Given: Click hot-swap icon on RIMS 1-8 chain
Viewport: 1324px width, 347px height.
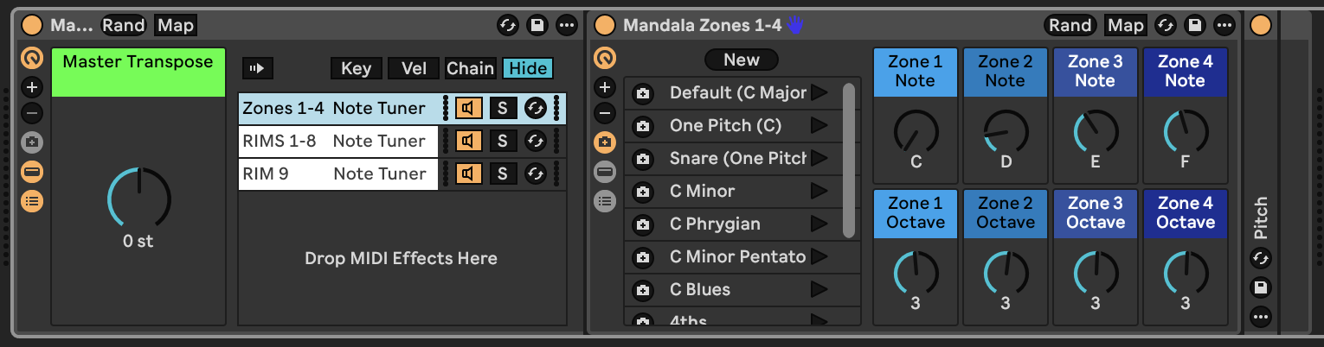Looking at the screenshot, I should point(536,142).
